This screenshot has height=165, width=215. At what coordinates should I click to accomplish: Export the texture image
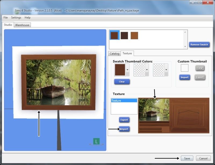click(x=124, y=120)
